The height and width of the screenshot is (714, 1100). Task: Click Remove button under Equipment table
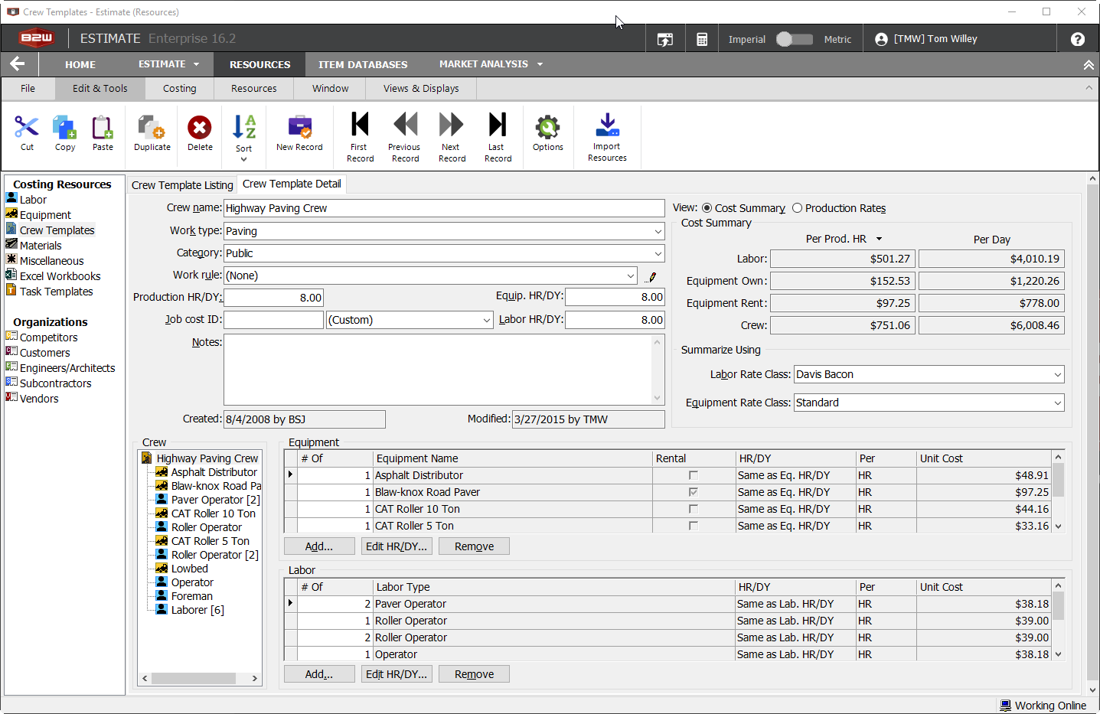coord(474,546)
